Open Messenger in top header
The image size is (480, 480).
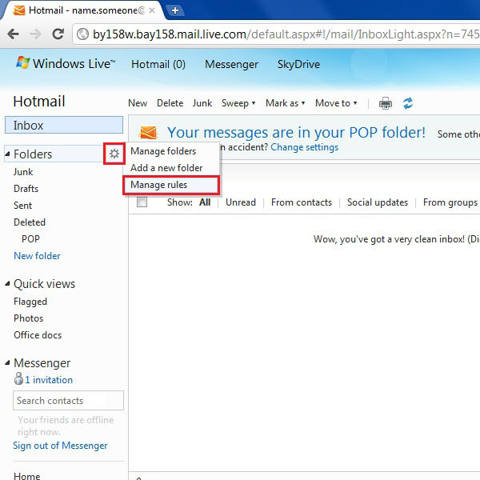[x=231, y=64]
